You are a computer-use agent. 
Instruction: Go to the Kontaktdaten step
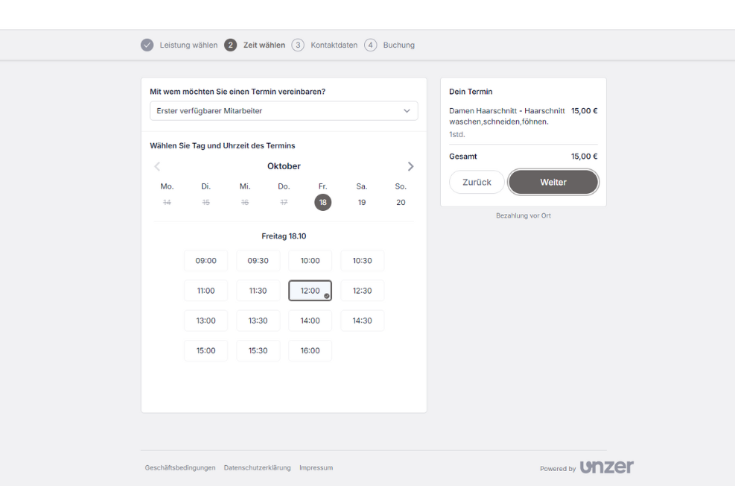pyautogui.click(x=334, y=45)
